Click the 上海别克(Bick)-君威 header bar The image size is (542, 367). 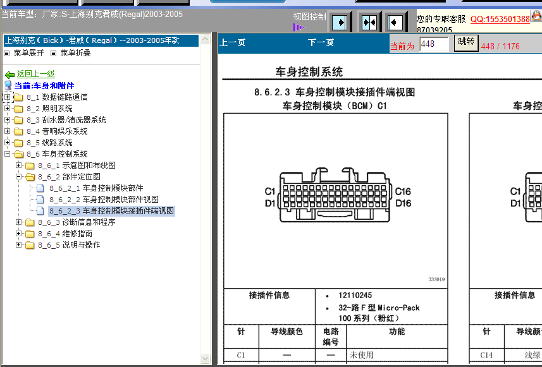[x=101, y=40]
